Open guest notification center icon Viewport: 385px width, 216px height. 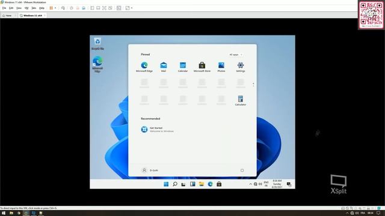click(x=289, y=184)
